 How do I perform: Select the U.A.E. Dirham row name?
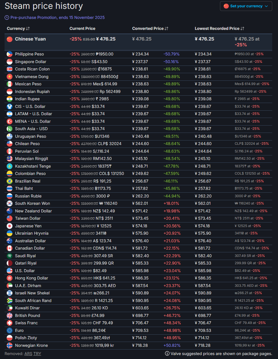[28, 286]
